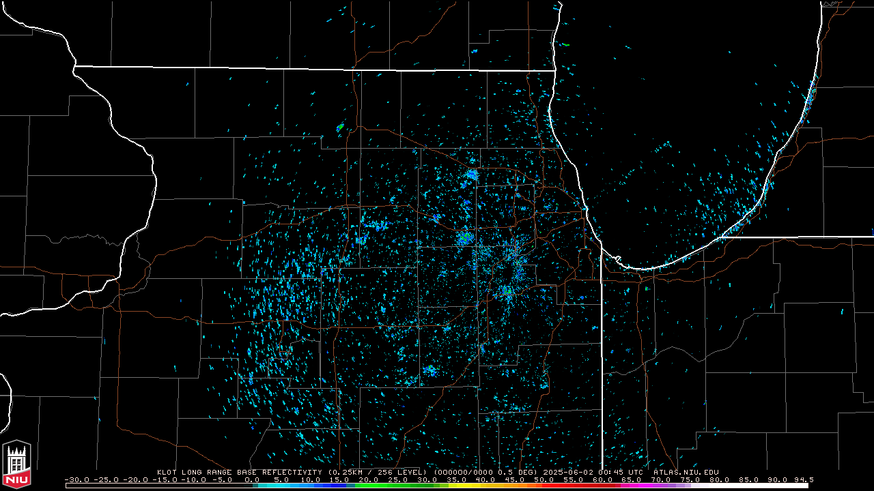
Task: Click the '94.5' scale label
Action: coord(804,479)
